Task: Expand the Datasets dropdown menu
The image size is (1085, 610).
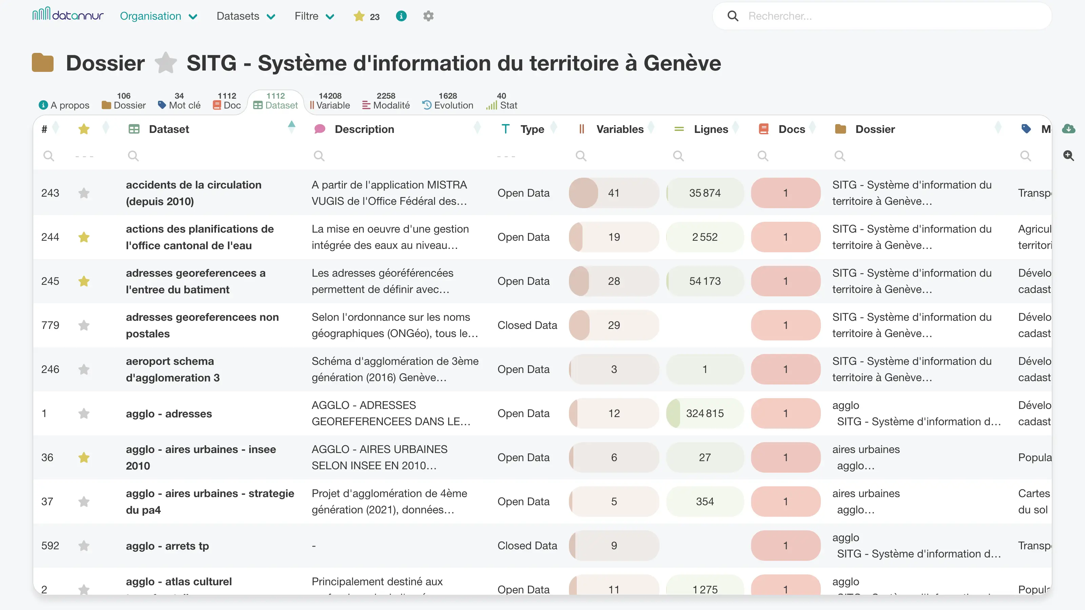Action: 245,16
